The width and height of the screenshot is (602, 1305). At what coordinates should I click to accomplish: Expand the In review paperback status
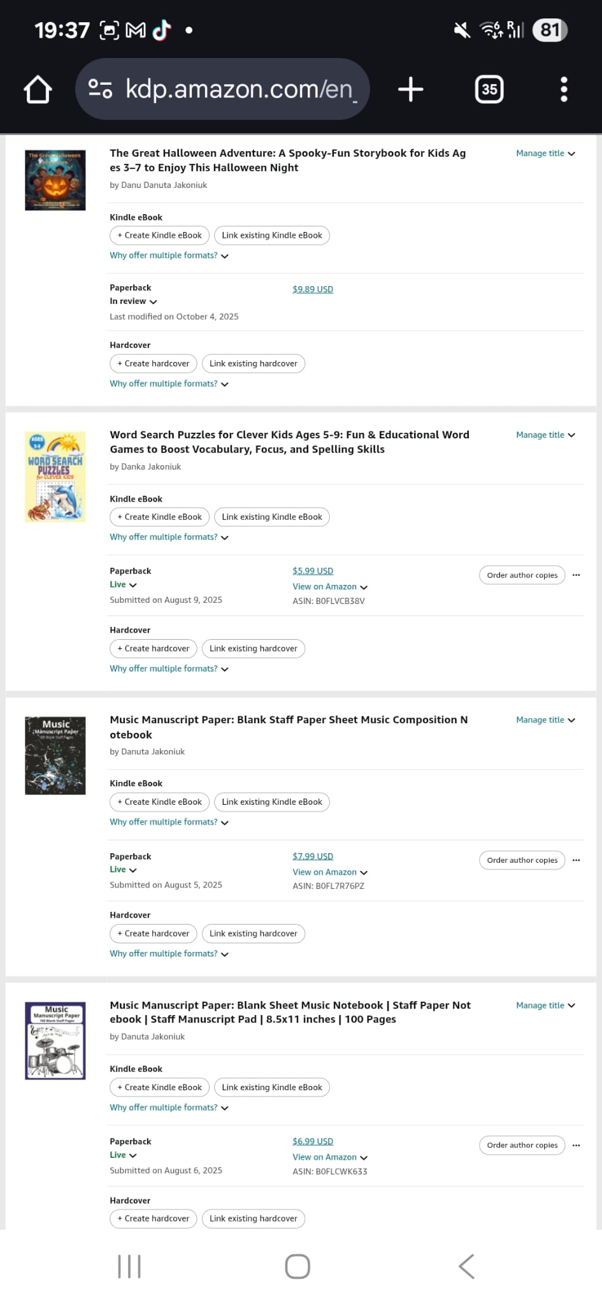(133, 301)
